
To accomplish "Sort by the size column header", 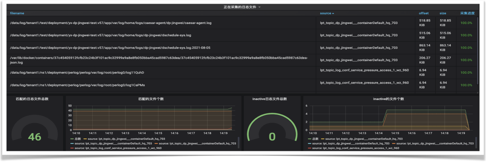I will tap(443, 13).
